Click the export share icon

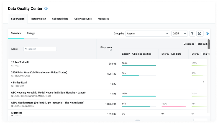point(200,34)
